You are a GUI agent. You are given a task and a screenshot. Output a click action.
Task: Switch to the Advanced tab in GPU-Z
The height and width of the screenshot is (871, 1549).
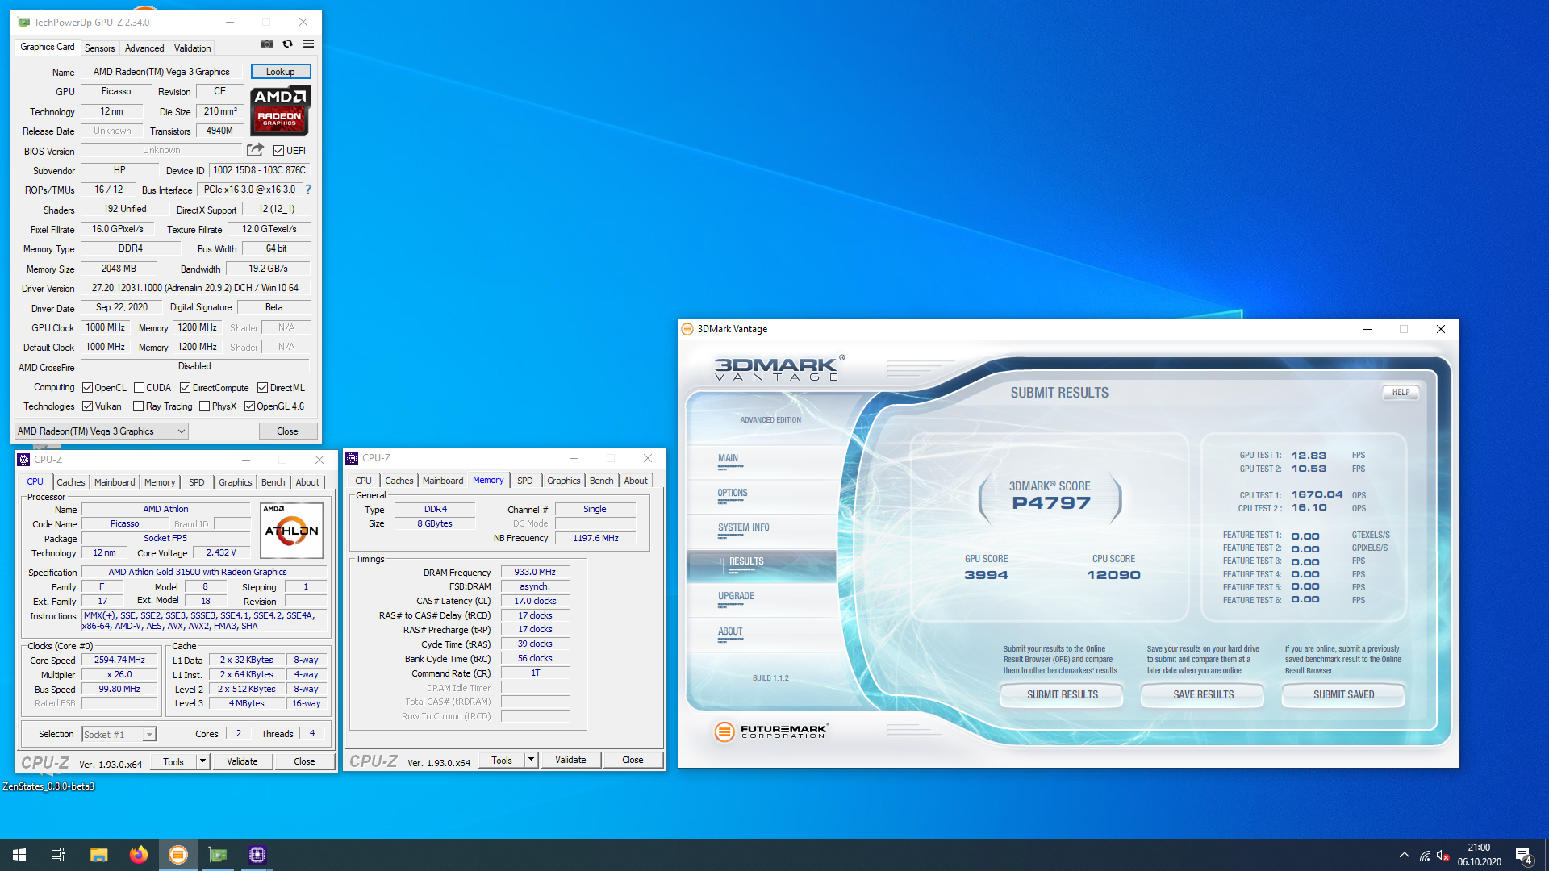144,48
